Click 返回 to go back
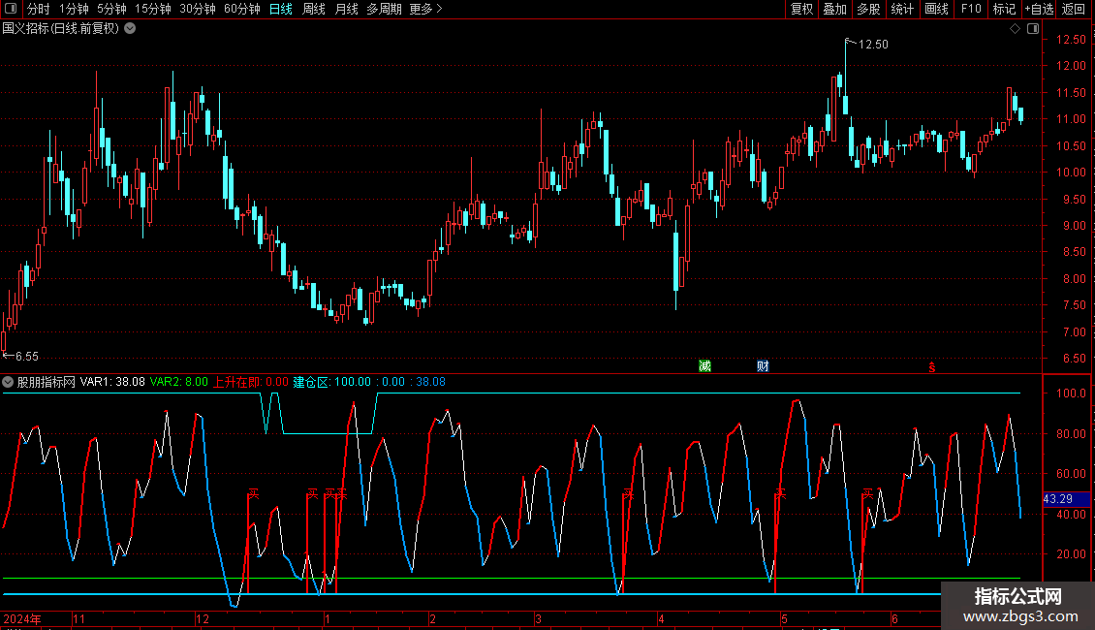Screen dimensions: 1095x630 tap(1074, 9)
